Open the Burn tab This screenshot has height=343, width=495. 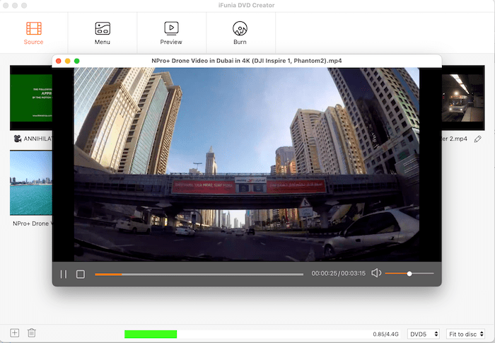(x=240, y=33)
